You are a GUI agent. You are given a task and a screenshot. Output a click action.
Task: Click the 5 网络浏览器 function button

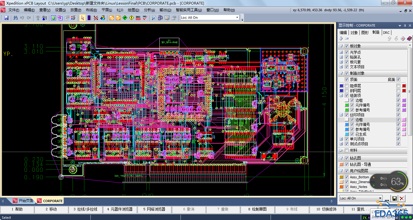[154, 209]
